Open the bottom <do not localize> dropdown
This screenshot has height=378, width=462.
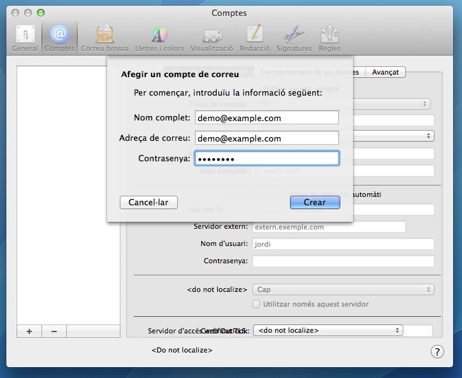click(328, 330)
